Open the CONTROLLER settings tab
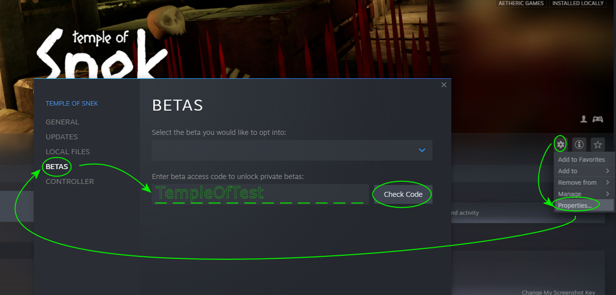 (69, 181)
